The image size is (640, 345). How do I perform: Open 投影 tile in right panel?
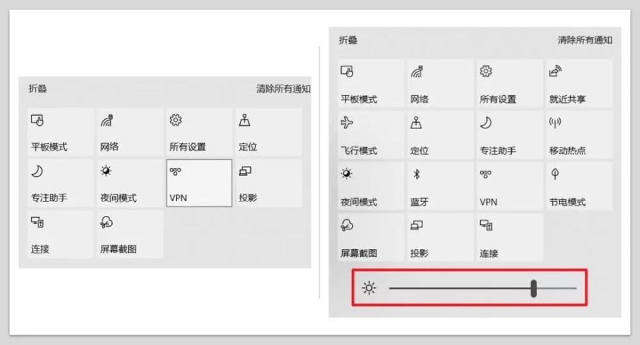point(440,238)
